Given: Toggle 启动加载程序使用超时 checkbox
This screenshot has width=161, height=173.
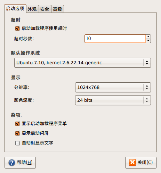Looking at the screenshot, I should [x=17, y=28].
